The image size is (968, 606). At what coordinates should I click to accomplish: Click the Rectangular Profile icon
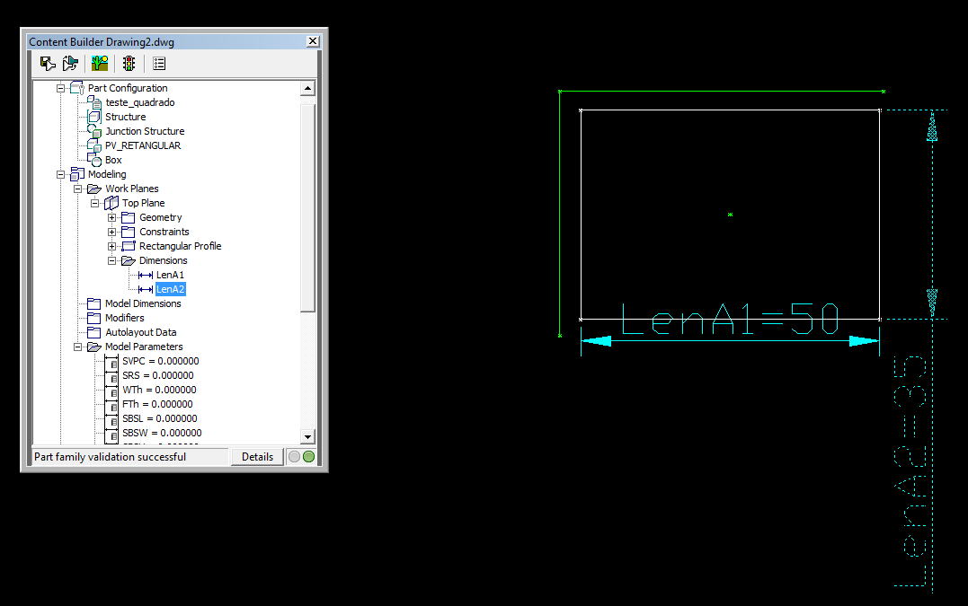click(x=129, y=246)
